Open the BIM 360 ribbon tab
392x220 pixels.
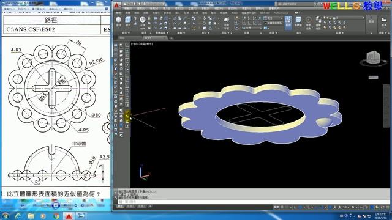point(265,13)
